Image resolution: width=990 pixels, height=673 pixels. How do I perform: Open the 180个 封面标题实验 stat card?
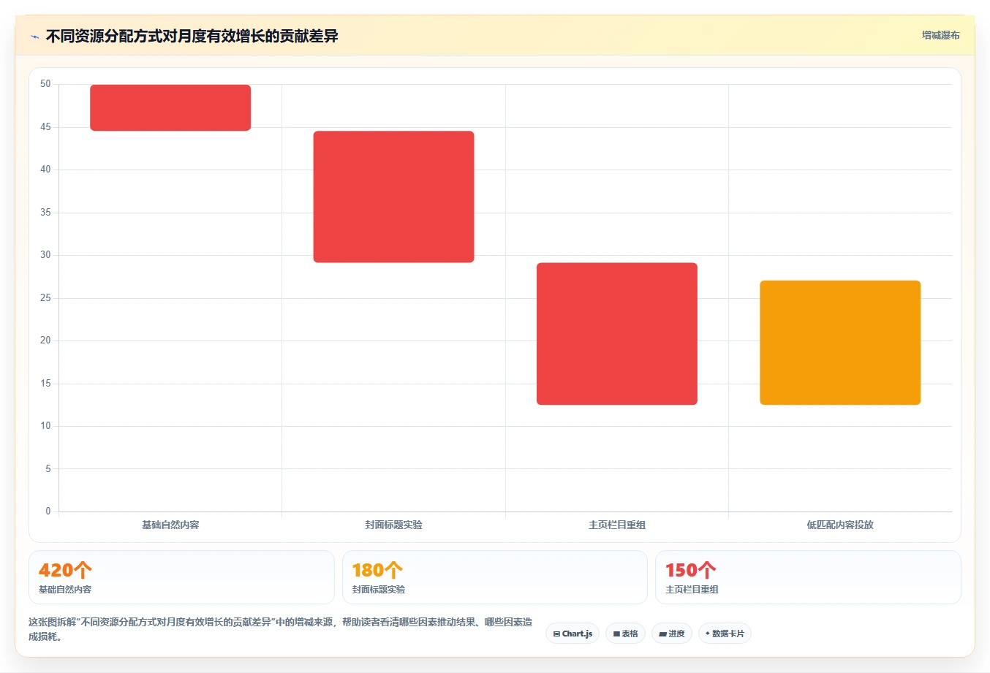(495, 577)
